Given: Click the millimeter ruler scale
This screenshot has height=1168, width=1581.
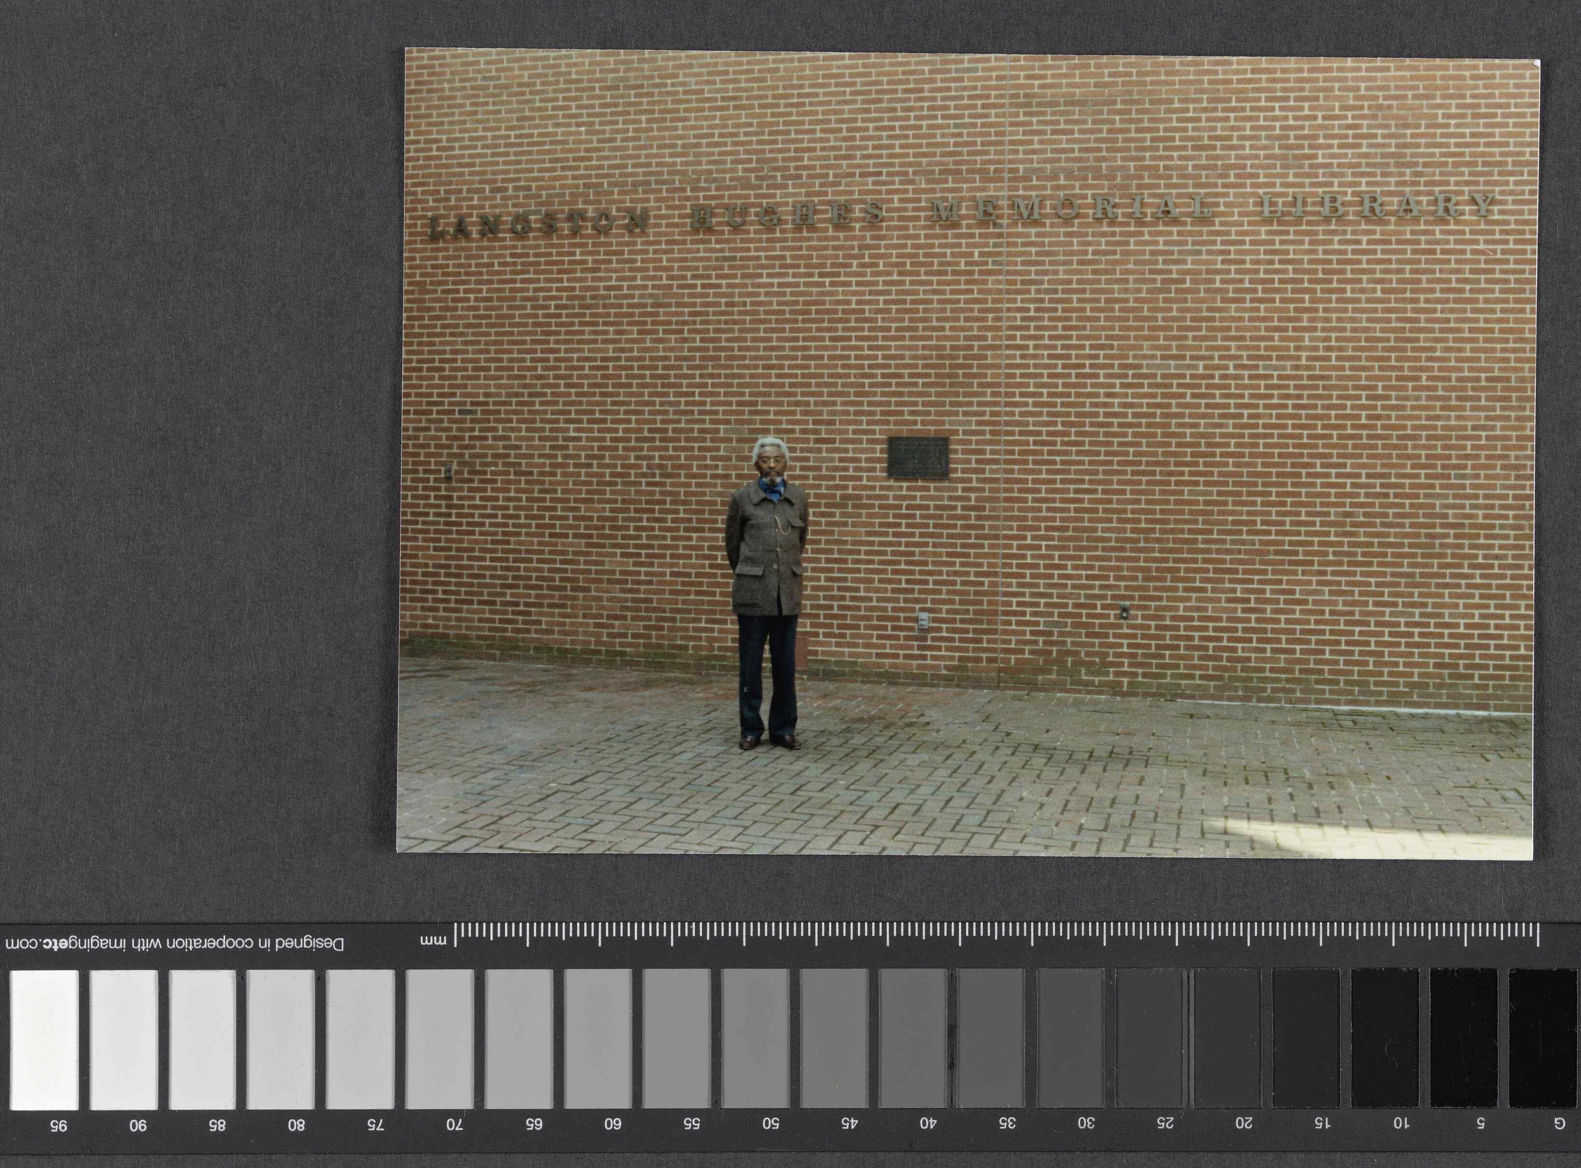Looking at the screenshot, I should (997, 934).
